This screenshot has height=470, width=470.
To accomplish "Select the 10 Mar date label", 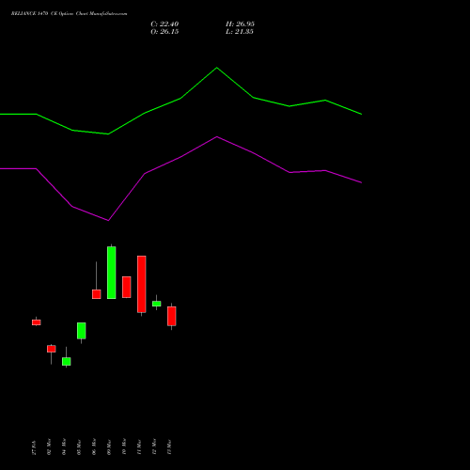I will tap(124, 446).
